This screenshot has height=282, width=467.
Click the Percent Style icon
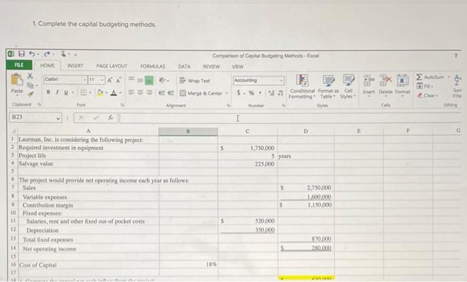[x=252, y=93]
